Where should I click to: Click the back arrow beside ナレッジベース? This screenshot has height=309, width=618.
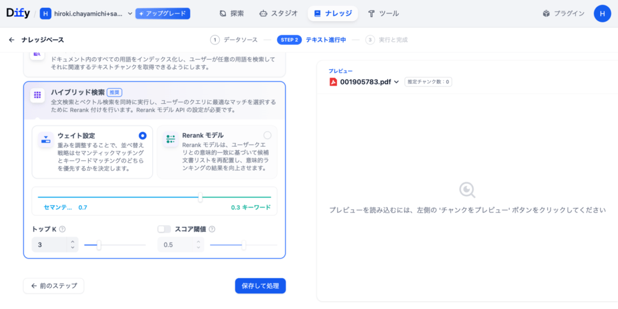(x=11, y=40)
